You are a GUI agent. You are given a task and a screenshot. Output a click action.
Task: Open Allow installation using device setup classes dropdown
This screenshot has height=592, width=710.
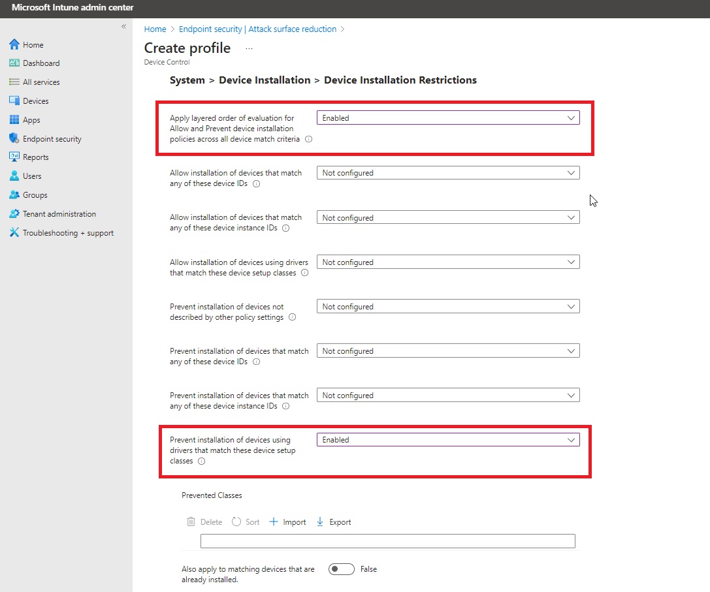[448, 262]
